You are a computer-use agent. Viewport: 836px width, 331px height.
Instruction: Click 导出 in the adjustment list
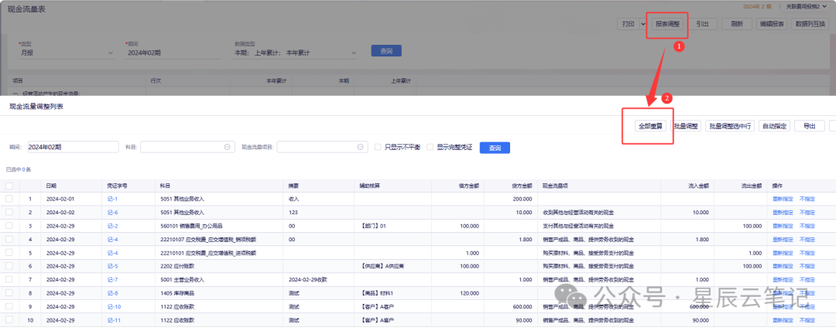click(x=809, y=125)
